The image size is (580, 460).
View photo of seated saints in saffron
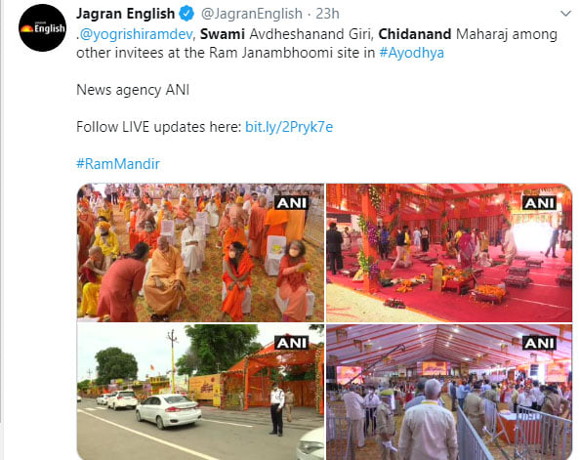coord(200,252)
